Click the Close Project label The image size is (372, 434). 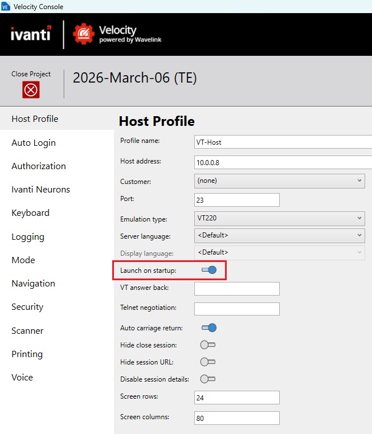pyautogui.click(x=31, y=74)
